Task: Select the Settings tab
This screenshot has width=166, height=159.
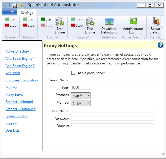Action: coord(27,13)
